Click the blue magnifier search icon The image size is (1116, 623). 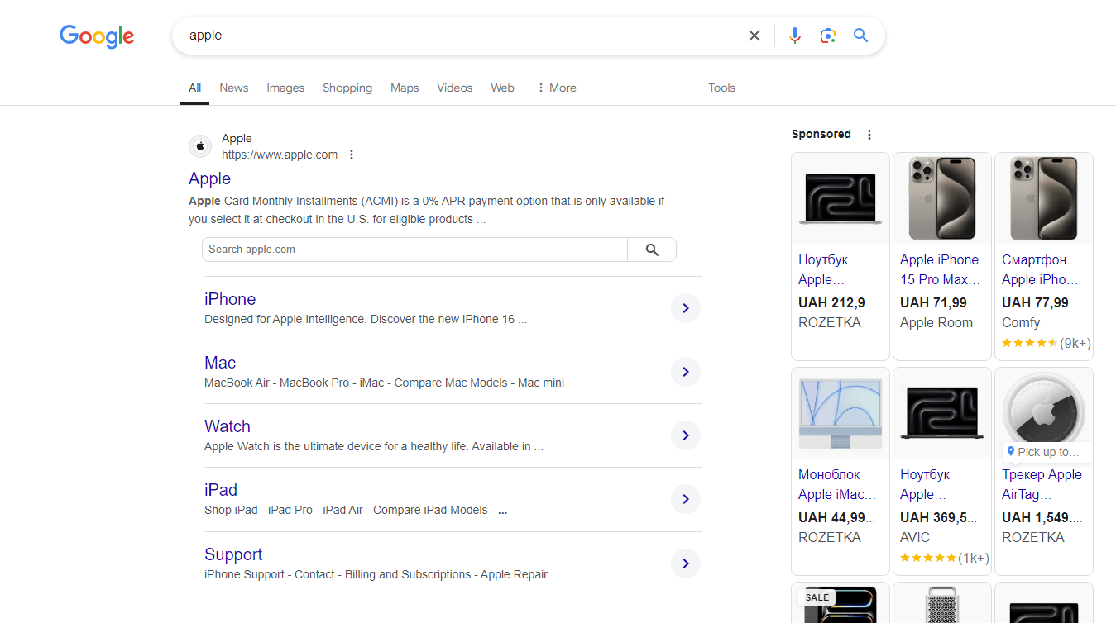[861, 36]
